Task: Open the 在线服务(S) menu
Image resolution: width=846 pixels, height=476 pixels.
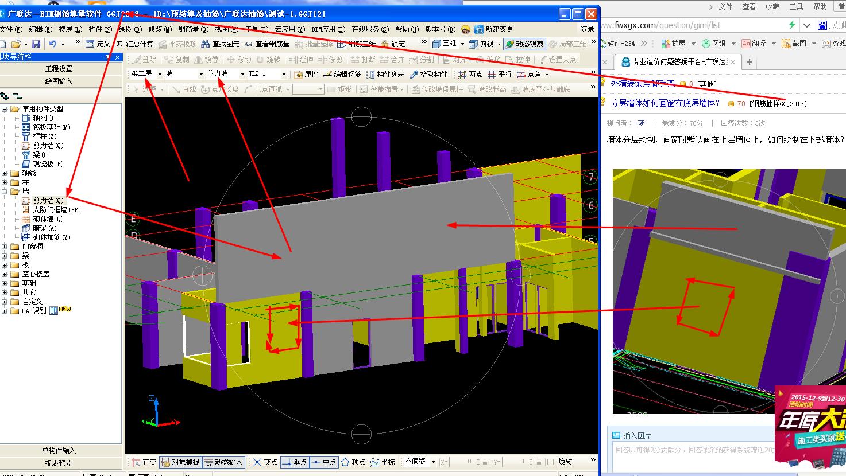Action: click(370, 29)
